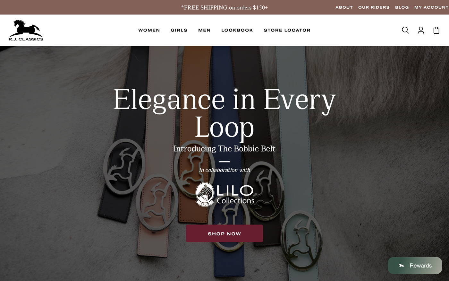Click the Elegance in Every Loop headline
449x281 pixels.
224,113
